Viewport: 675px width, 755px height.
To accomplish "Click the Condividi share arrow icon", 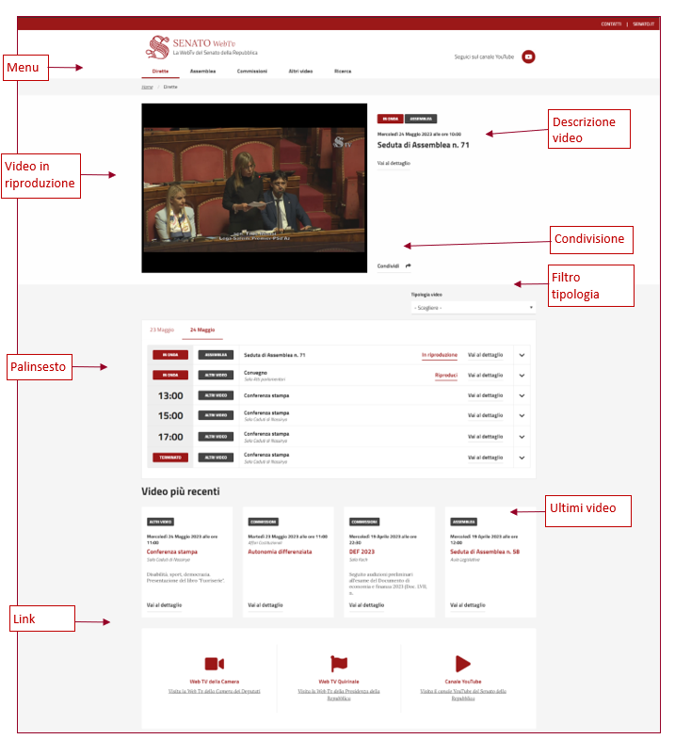I will 409,265.
